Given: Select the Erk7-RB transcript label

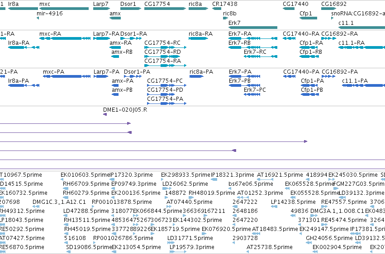Looking at the screenshot, I should [239, 42].
